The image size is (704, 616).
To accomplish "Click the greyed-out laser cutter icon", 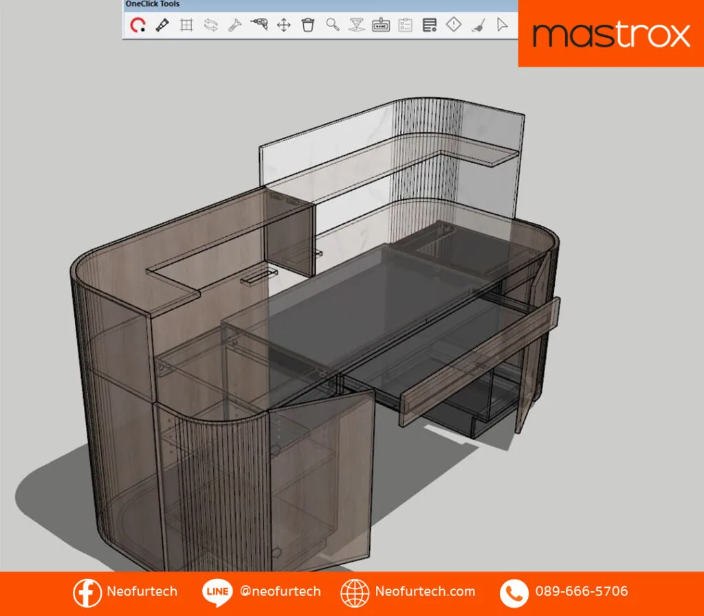I will click(357, 25).
